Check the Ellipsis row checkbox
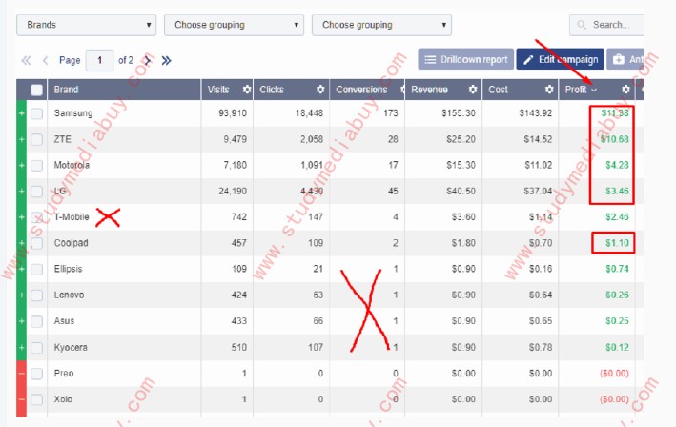The image size is (676, 427). [x=36, y=269]
